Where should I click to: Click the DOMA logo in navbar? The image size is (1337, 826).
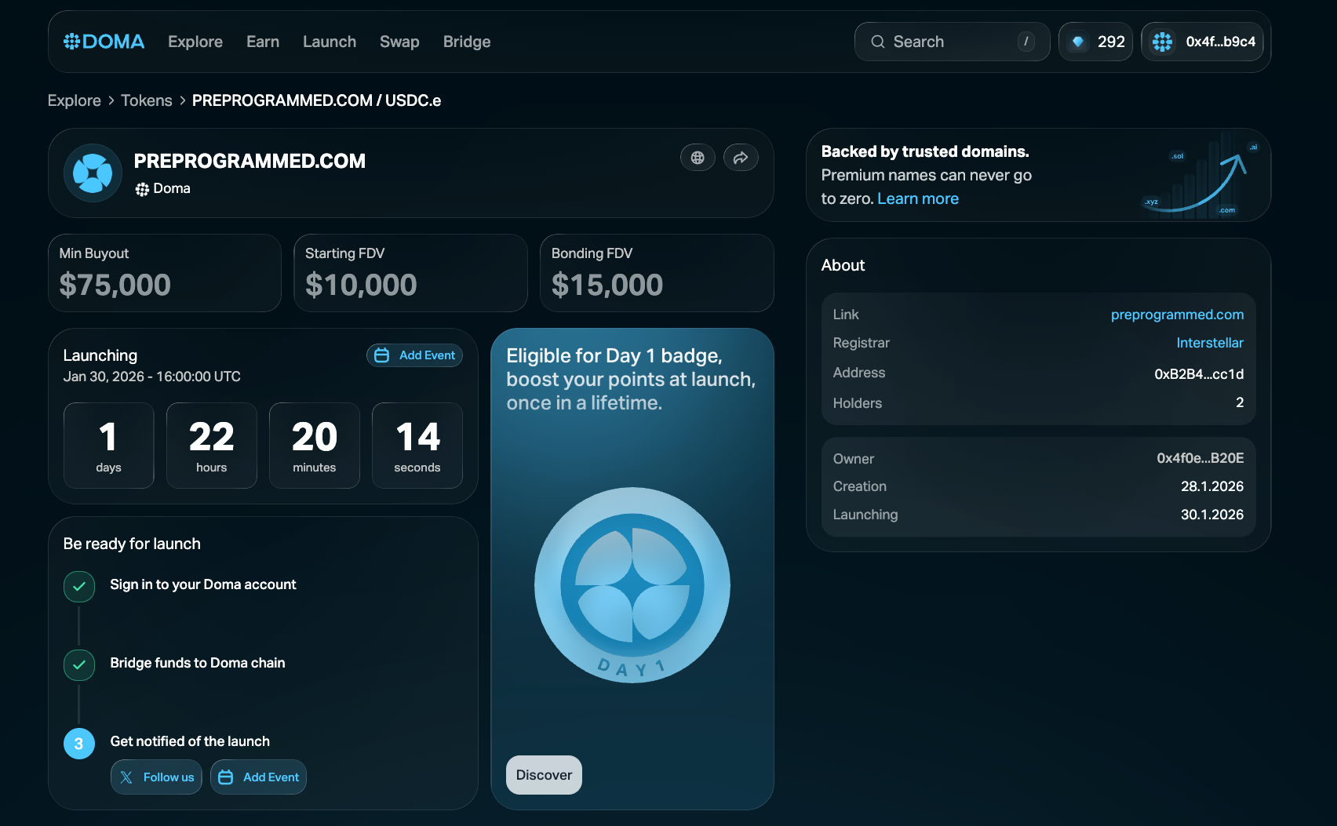point(104,42)
